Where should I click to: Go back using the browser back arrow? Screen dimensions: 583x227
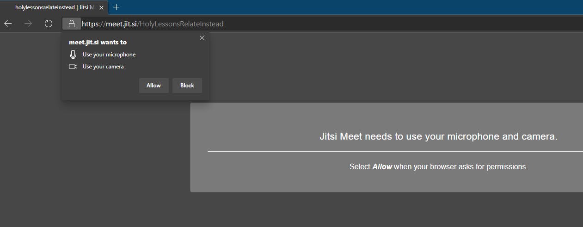[8, 24]
